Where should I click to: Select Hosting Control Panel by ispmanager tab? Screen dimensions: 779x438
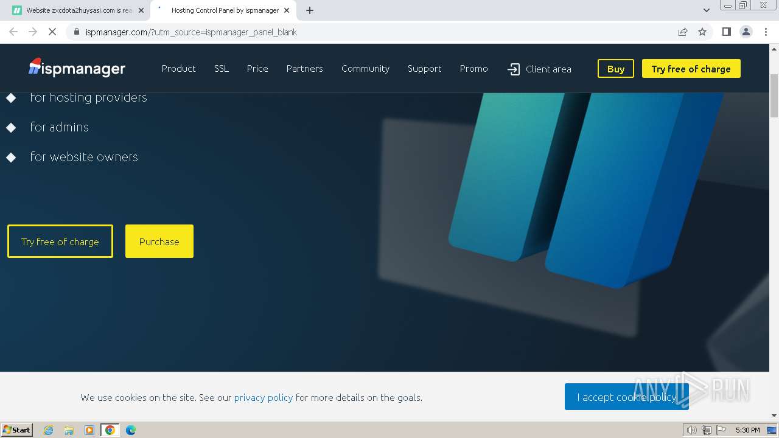click(223, 10)
